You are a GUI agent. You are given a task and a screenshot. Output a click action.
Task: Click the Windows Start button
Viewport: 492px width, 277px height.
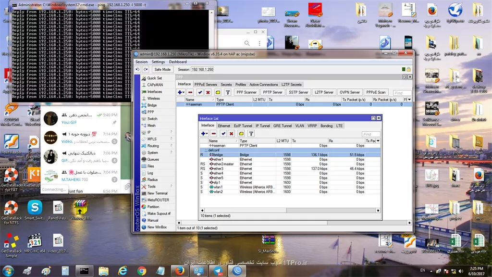tap(8, 270)
